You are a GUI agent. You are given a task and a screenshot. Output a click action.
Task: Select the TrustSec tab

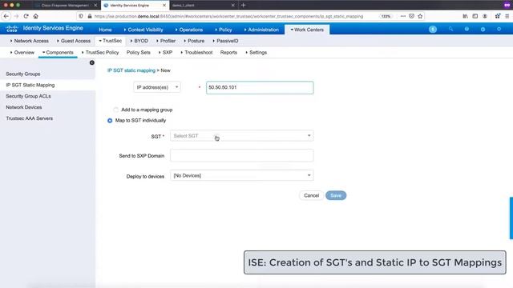coord(111,41)
